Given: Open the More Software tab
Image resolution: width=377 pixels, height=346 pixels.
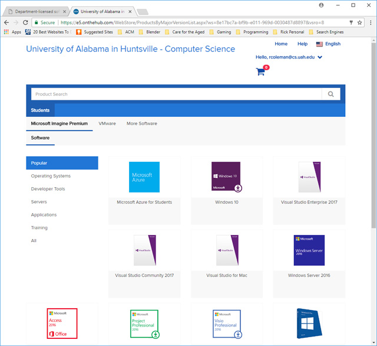Looking at the screenshot, I should tap(141, 123).
